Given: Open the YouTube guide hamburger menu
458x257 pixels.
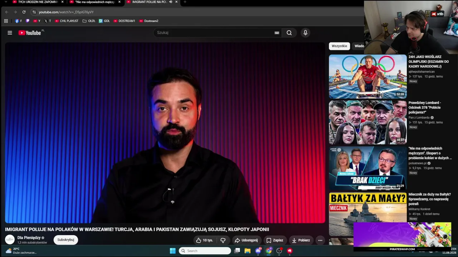Looking at the screenshot, I should point(10,33).
